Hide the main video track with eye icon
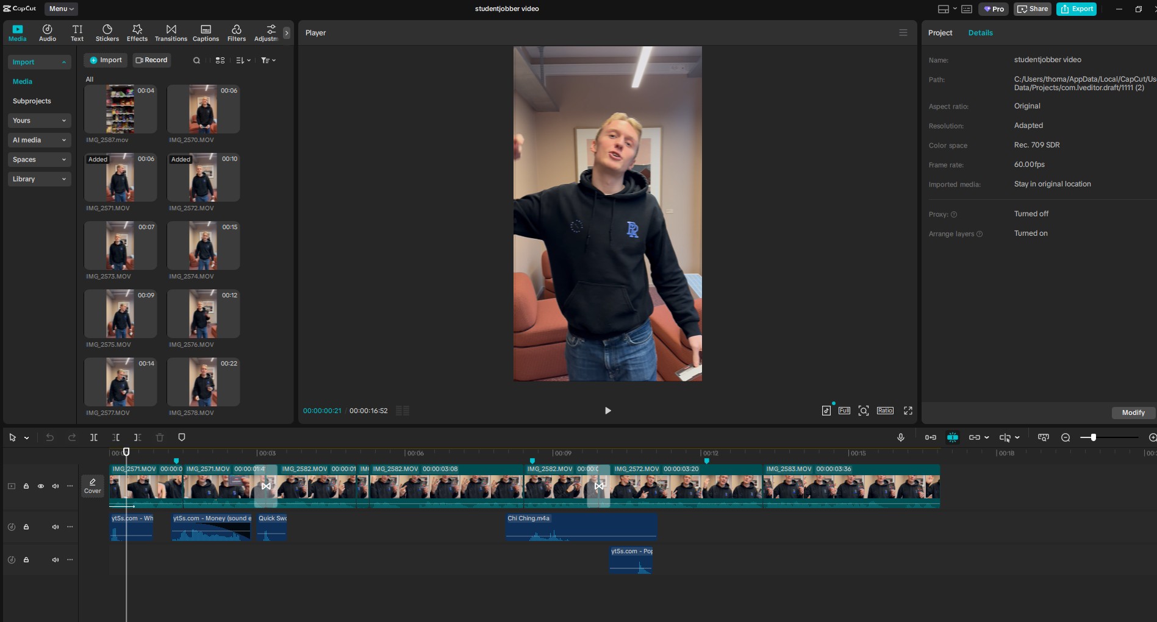 pyautogui.click(x=41, y=486)
